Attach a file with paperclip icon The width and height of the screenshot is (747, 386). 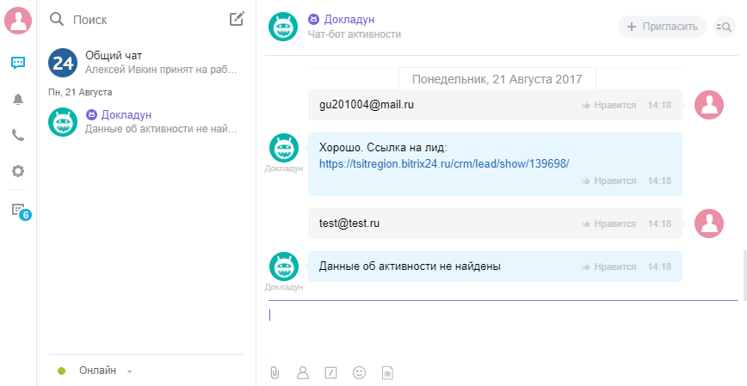(x=275, y=372)
